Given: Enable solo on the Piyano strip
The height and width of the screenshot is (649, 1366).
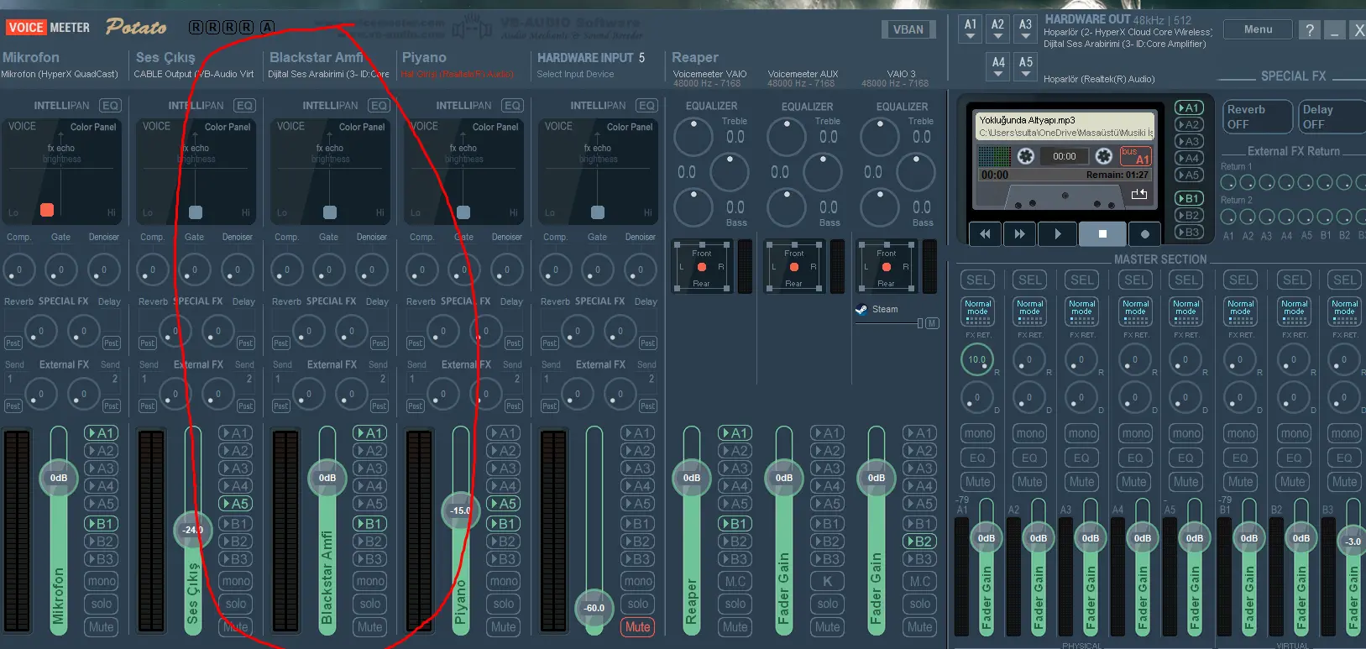Looking at the screenshot, I should coord(504,604).
